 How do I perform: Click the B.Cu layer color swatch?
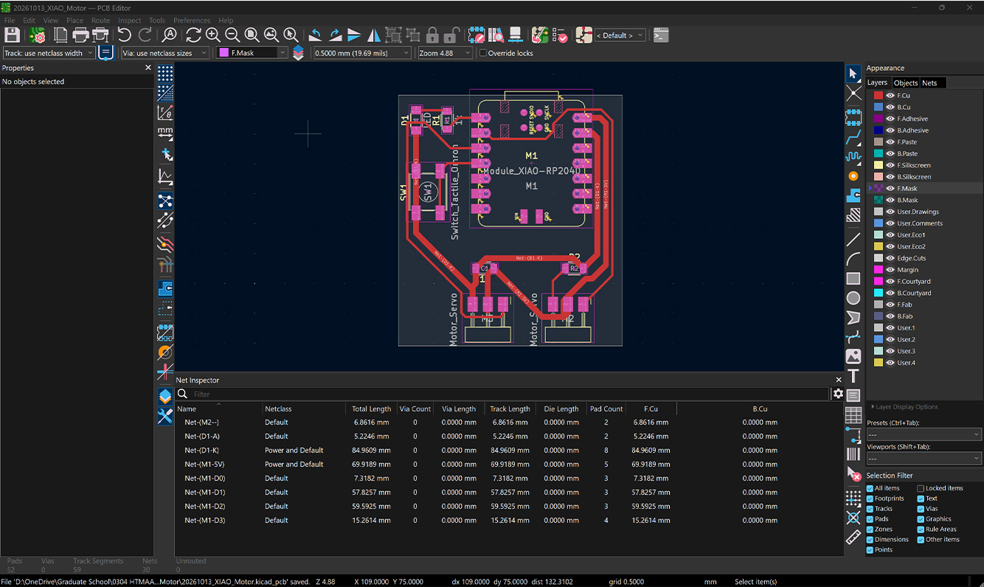[x=878, y=107]
